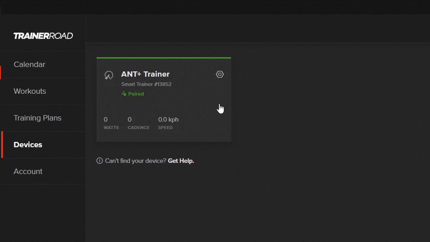Click the WATTS reading
430x242 pixels.
pos(111,123)
